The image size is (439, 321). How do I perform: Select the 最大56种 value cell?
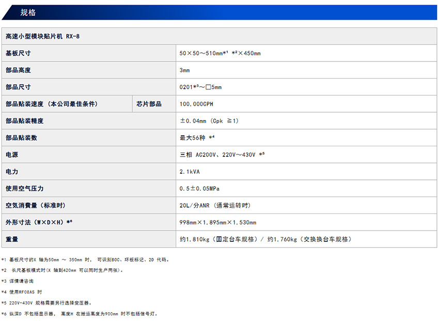197,138
